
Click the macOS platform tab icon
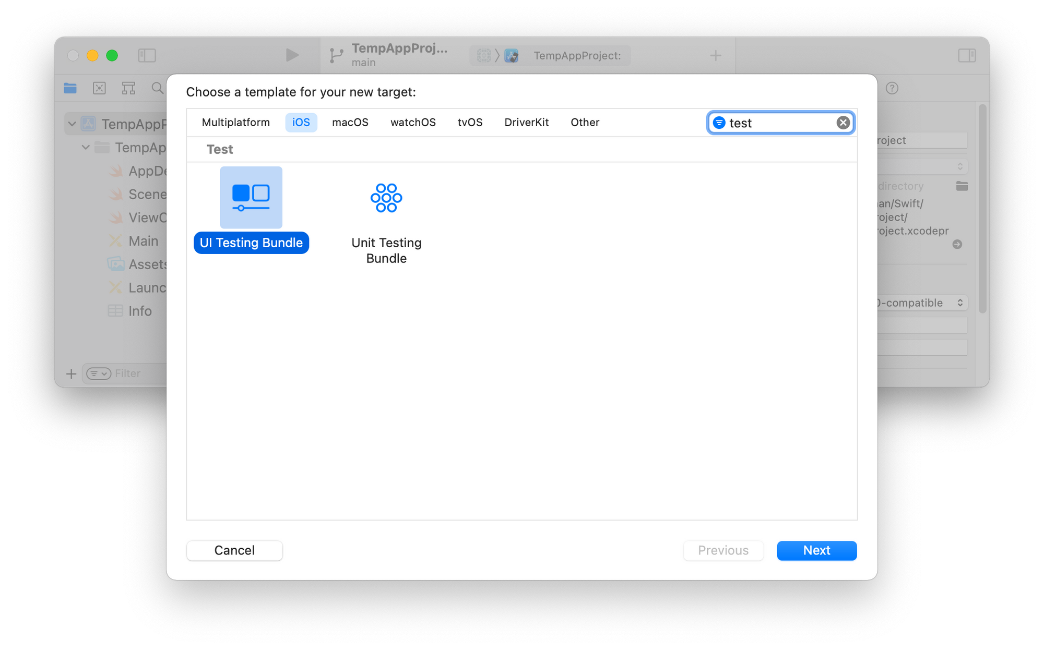[350, 122]
